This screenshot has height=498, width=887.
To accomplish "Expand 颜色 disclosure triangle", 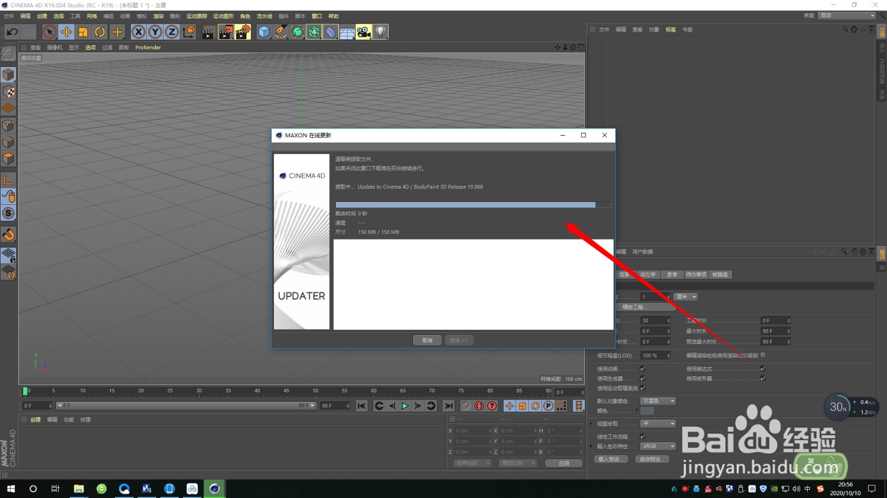I will click(636, 411).
